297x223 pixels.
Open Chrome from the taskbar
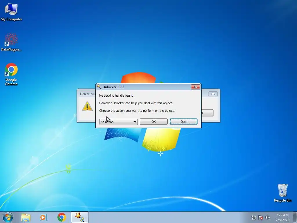click(x=61, y=217)
